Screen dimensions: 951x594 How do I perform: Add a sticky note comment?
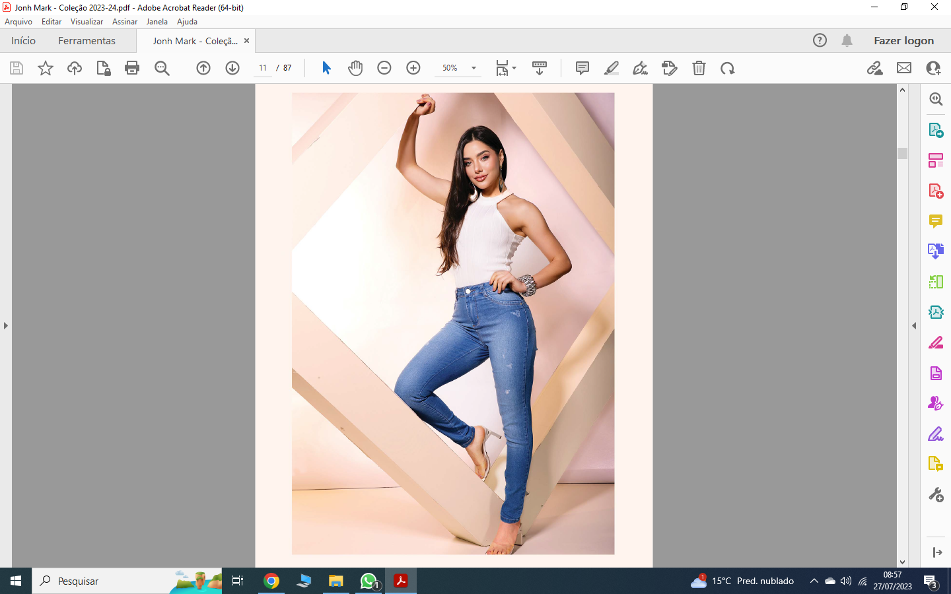point(582,68)
